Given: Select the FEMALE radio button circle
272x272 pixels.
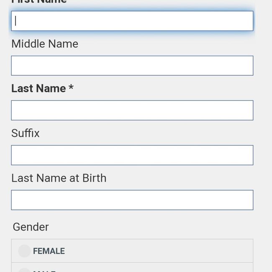Looking at the screenshot, I should 24,251.
